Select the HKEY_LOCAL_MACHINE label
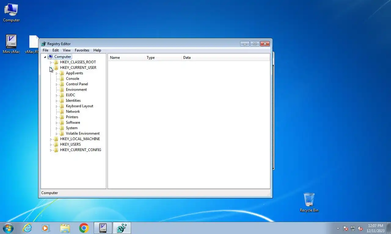 coord(80,139)
